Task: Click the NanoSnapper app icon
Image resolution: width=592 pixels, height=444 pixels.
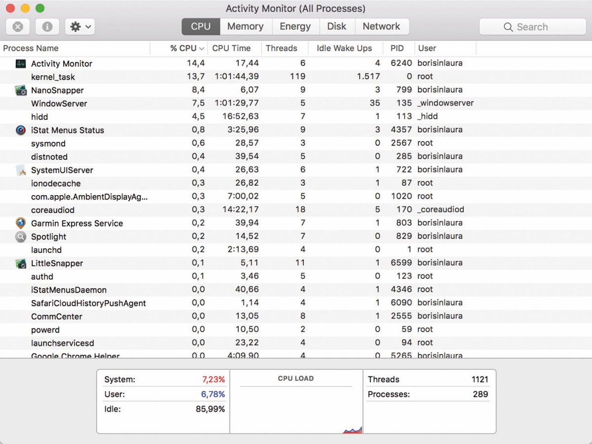Action: [20, 90]
